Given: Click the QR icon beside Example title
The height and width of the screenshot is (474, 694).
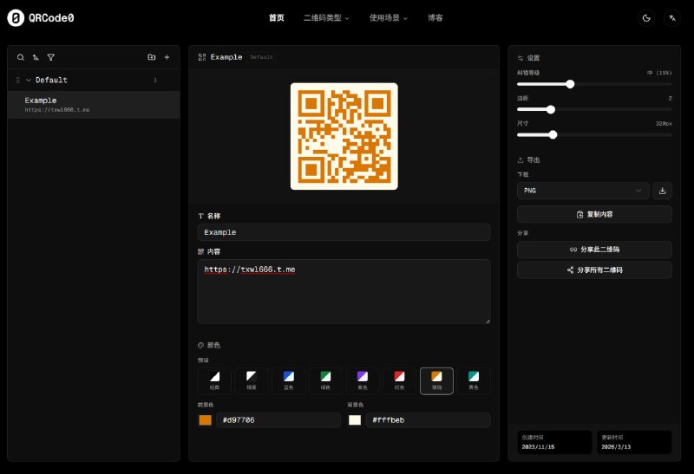Looking at the screenshot, I should click(x=202, y=57).
